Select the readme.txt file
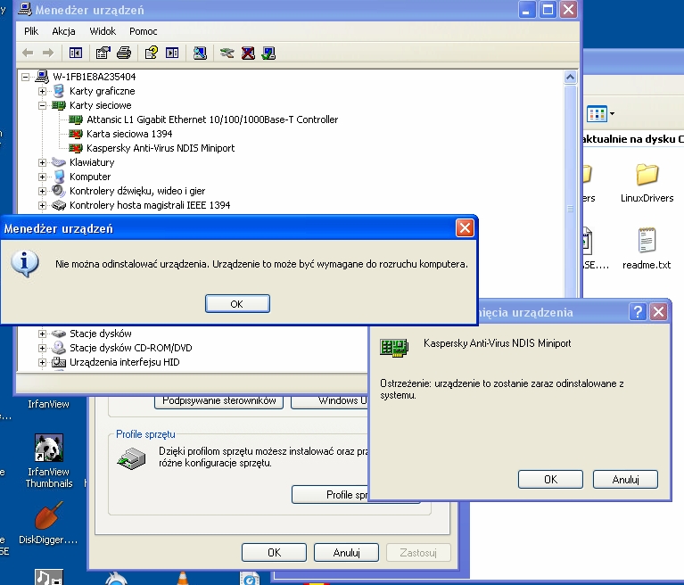 coord(647,249)
